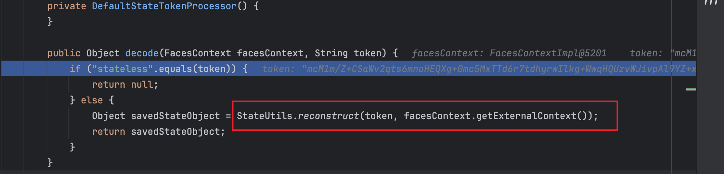Click the DefaultStateTokenProcessor constructor name
The height and width of the screenshot is (174, 724).
point(164,6)
